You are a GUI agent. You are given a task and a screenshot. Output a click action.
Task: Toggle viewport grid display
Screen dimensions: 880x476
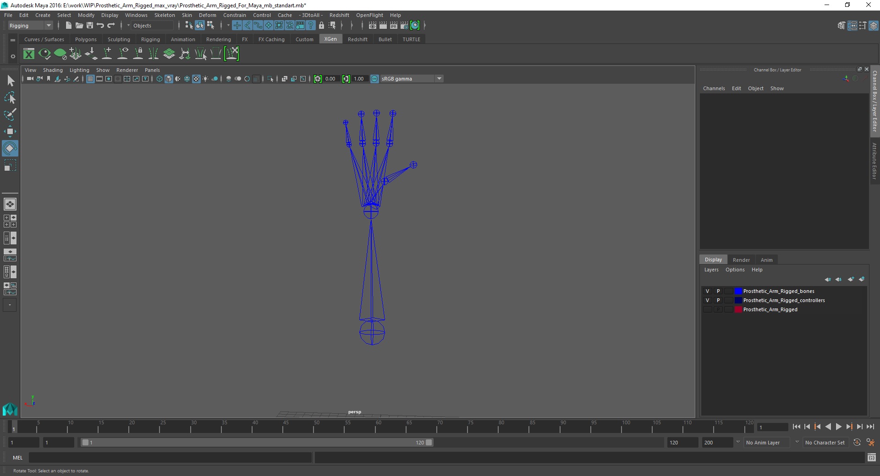pyautogui.click(x=90, y=79)
